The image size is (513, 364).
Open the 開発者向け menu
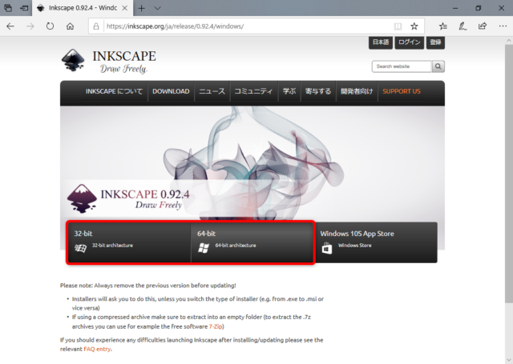click(357, 91)
